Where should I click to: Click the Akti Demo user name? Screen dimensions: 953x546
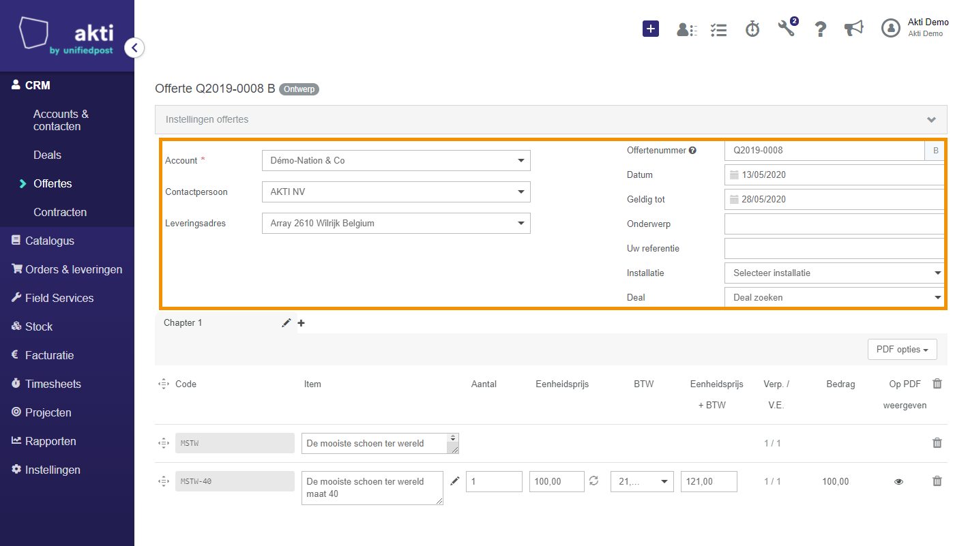(x=928, y=22)
